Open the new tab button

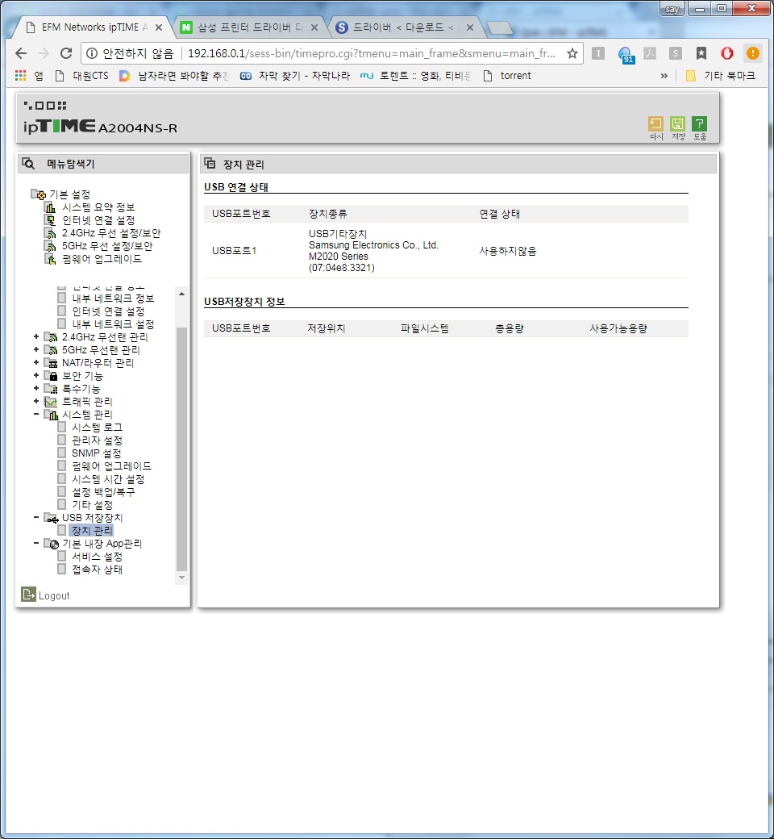tap(499, 27)
